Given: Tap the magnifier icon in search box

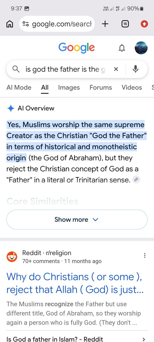Looking at the screenshot, I should pos(16,69).
